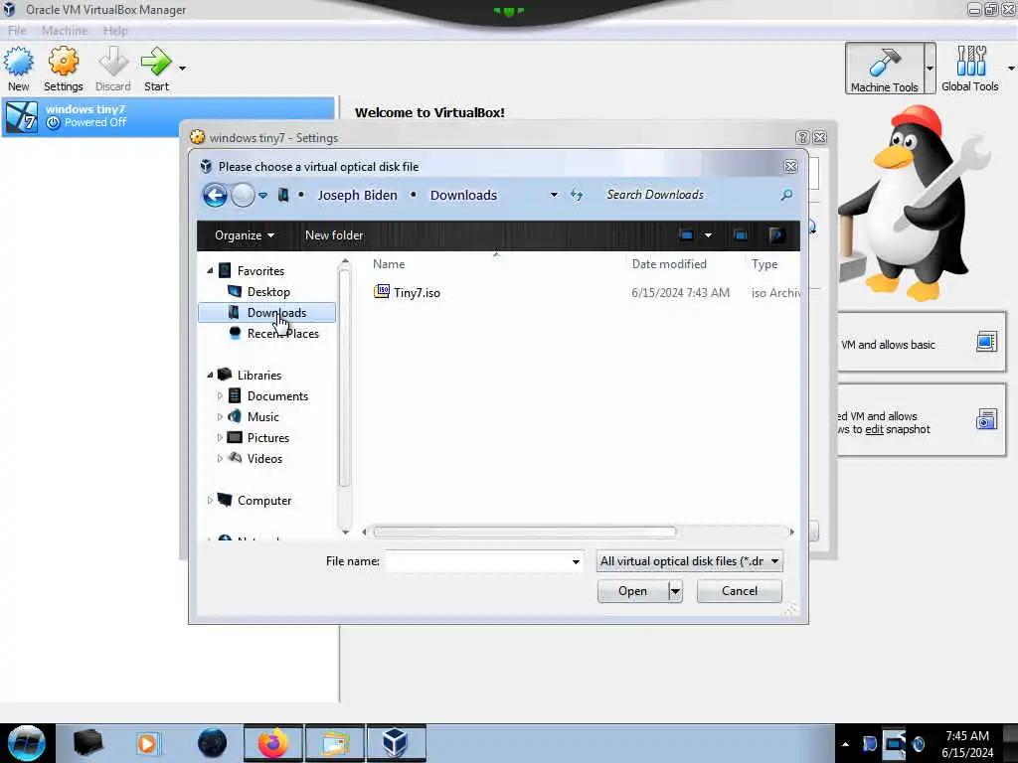The image size is (1018, 763).
Task: Collapse the Libraries tree group
Action: coord(211,375)
